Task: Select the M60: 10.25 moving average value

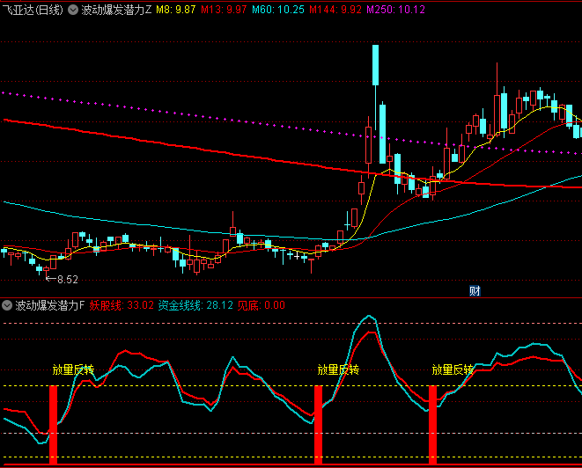Action: click(278, 10)
